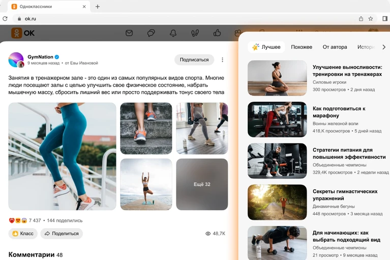Viewport: 390px width, 260px height.
Task: Switch to the От автора tab
Action: tap(335, 47)
